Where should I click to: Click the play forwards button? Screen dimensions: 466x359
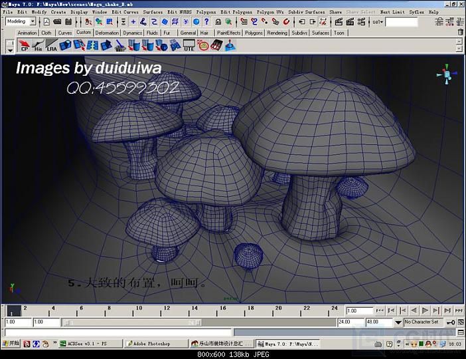(425, 310)
